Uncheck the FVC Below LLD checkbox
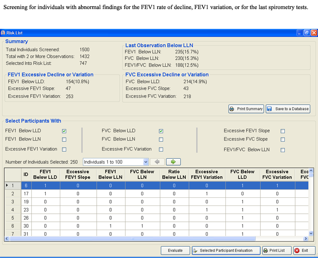Viewport: 318px width, 258px height. tap(161, 131)
